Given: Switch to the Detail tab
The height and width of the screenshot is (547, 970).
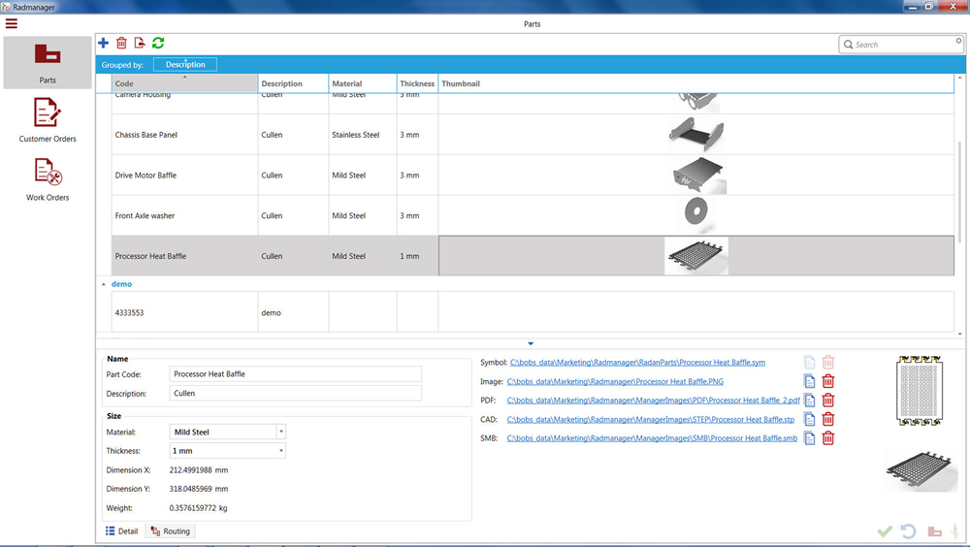Looking at the screenshot, I should tap(122, 531).
